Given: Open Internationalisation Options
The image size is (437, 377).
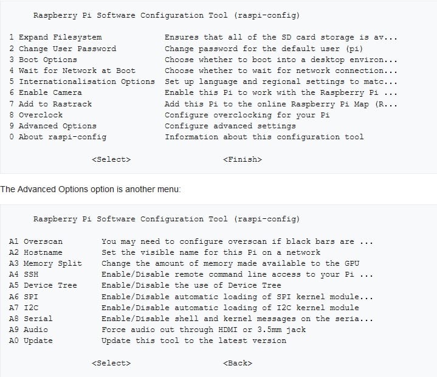Looking at the screenshot, I should point(82,81).
